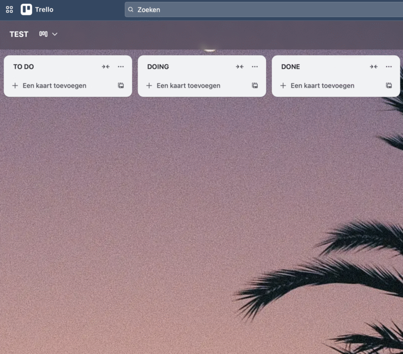Open the DOING list three-dot menu
403x354 pixels.
click(x=254, y=67)
